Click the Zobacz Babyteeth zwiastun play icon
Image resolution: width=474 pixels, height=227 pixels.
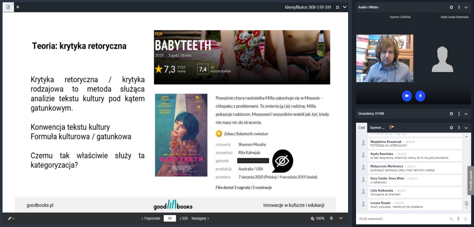point(219,133)
